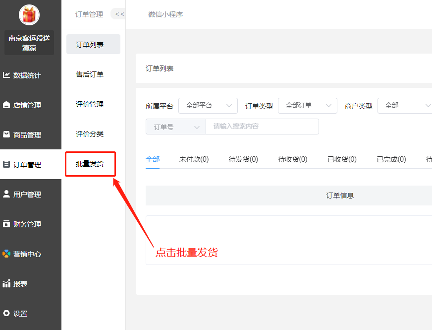Click 微信小程序 breadcrumb text

165,14
